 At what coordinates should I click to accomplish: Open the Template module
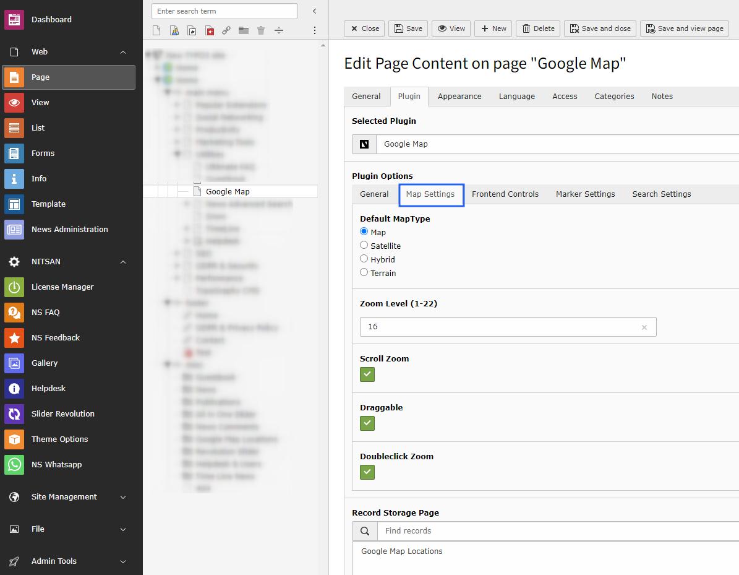[69, 204]
